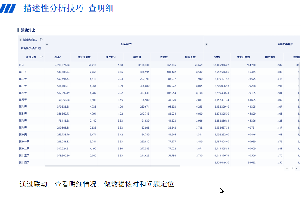
Task: Go to previous page with up chevron
Action: [x=287, y=169]
